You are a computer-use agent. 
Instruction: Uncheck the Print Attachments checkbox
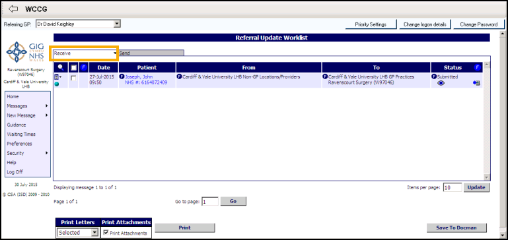pyautogui.click(x=106, y=233)
